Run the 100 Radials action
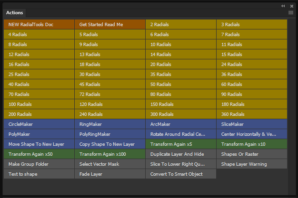This screenshot has width=298, height=198. pos(39,104)
